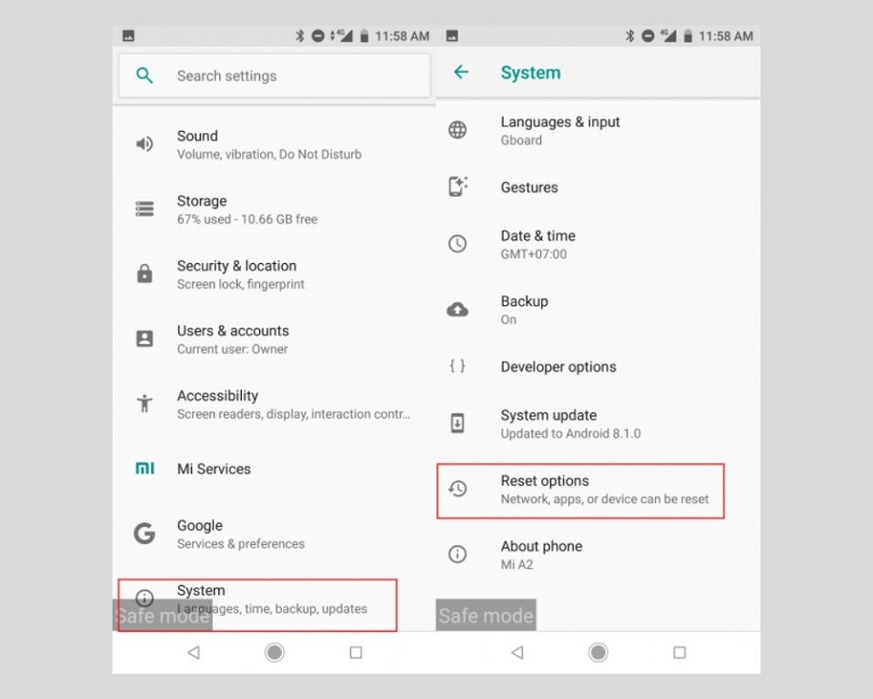Screen dimensions: 873x699
Task: Tap the home button on left phone
Action: click(x=275, y=652)
